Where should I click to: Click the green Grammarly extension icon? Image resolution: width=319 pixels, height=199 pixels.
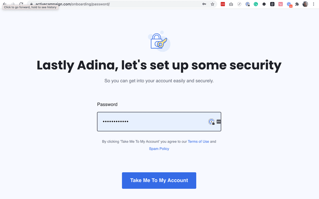[256, 4]
